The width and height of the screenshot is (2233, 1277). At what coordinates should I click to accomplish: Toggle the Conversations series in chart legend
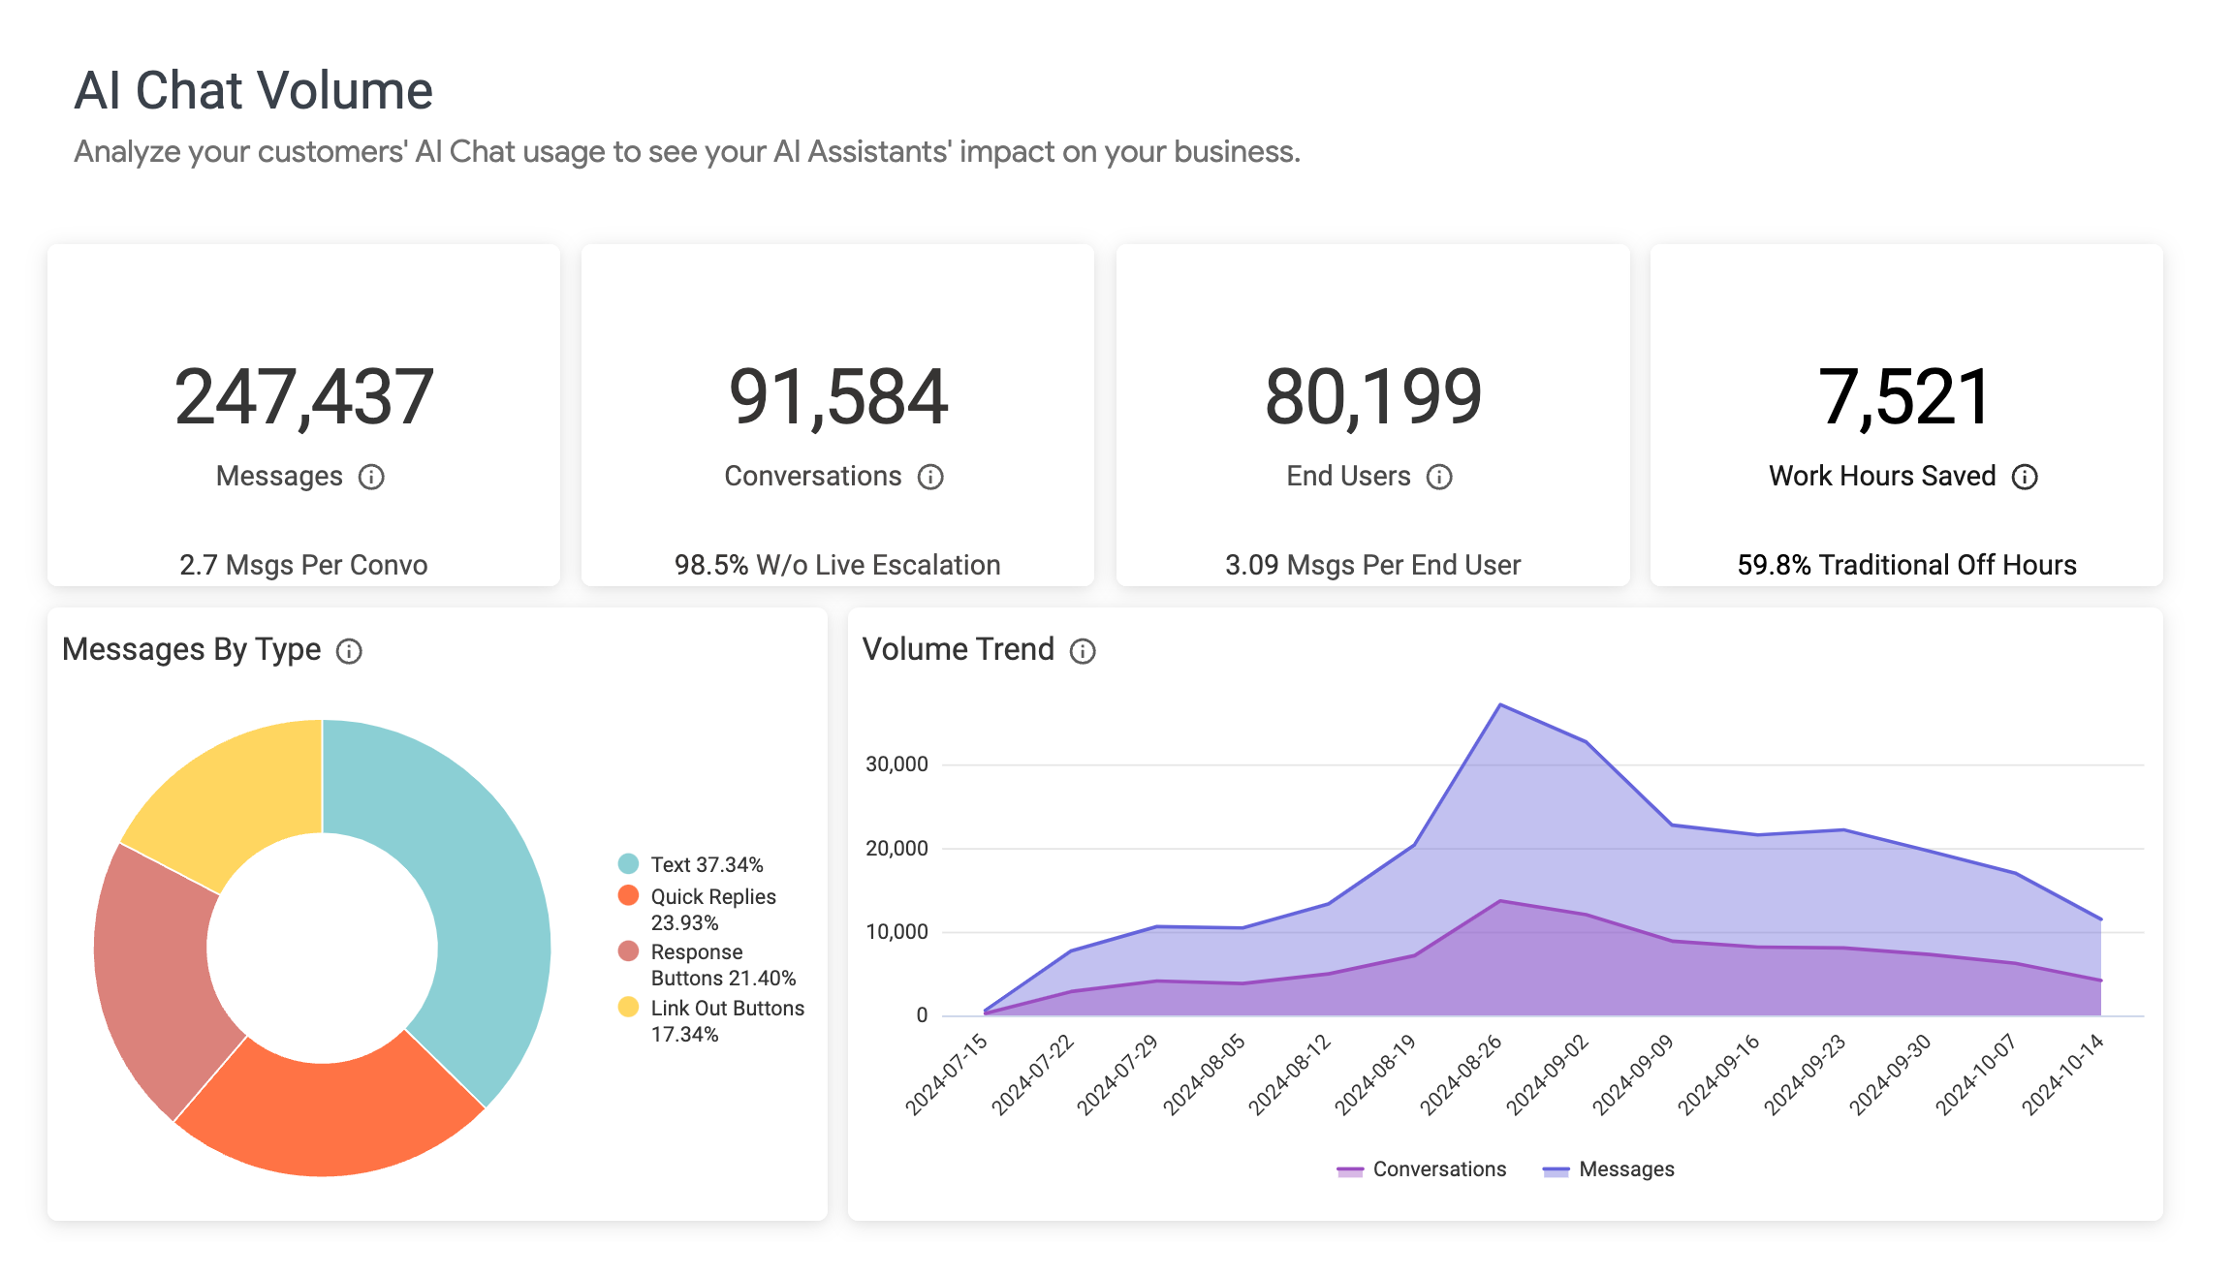(x=1421, y=1169)
